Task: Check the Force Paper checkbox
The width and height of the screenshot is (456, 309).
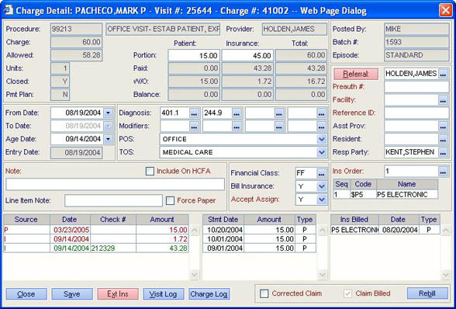Action: click(170, 200)
